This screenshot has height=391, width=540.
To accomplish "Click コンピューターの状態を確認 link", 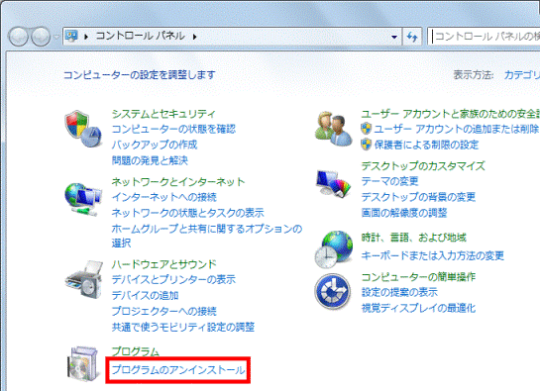I will pos(173,129).
